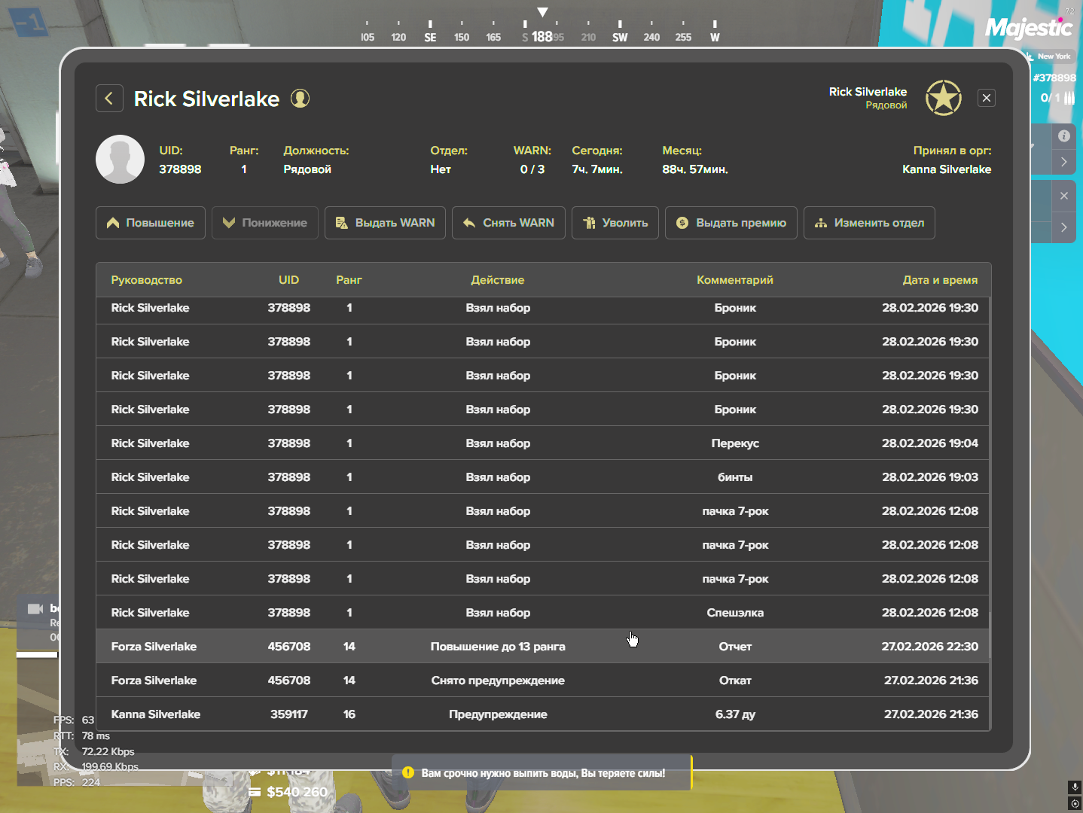Dismiss the side HUD card with its X
Screen dimensions: 1083x813
1063,196
